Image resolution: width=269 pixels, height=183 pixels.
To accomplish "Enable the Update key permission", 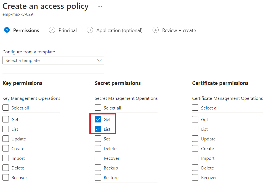I will tap(6, 139).
